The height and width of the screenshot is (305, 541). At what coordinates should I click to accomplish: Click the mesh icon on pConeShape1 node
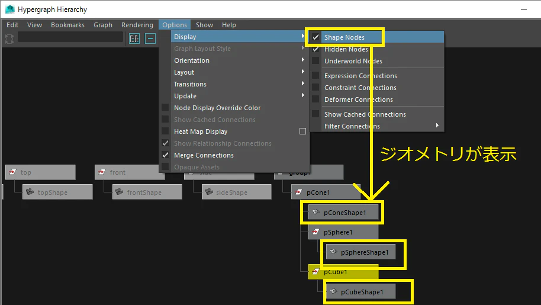tap(315, 212)
